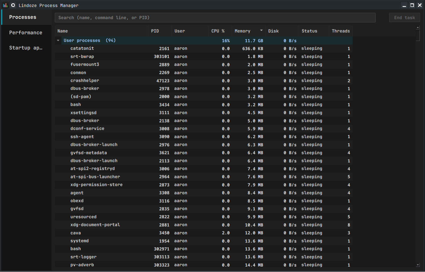Select bash with PID 302971
This screenshot has height=272, width=425.
(204, 249)
